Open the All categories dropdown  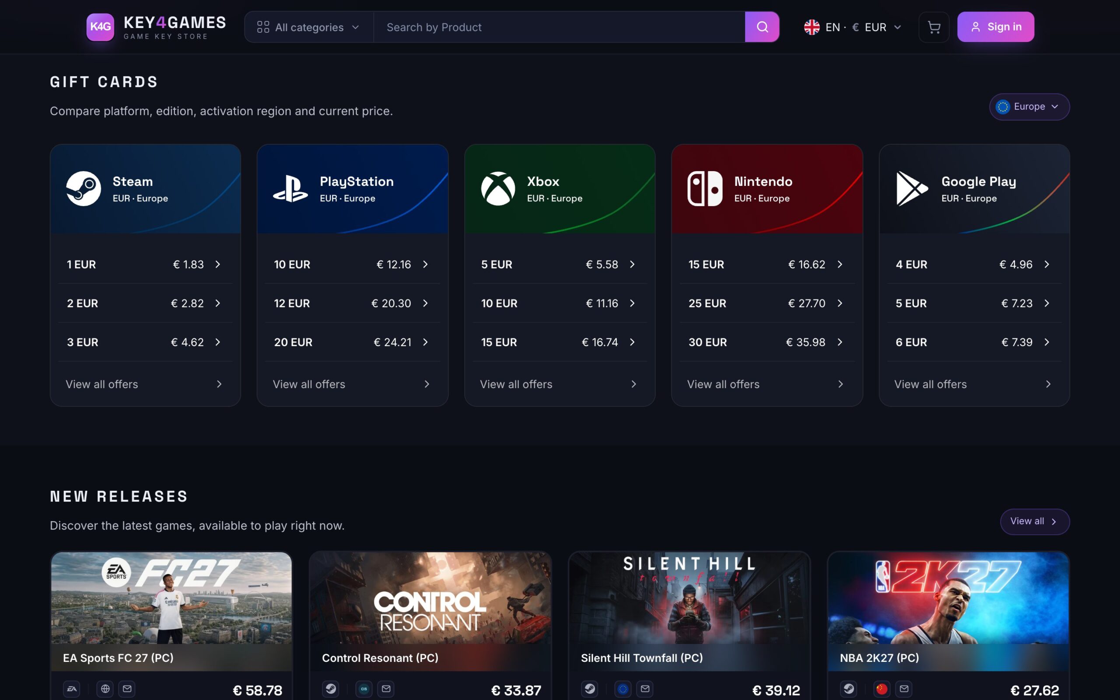click(x=309, y=27)
